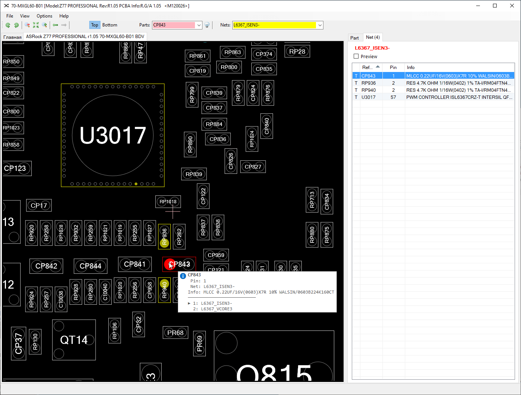
Task: Select the U3017 row in net list
Action: 433,97
